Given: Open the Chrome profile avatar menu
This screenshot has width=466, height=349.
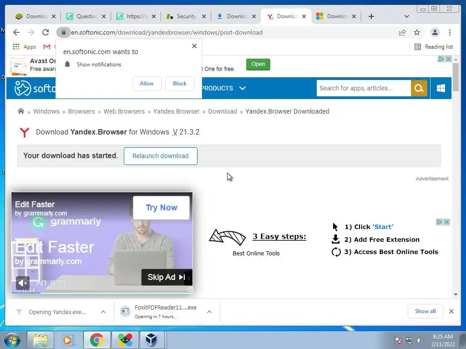Looking at the screenshot, I should point(435,32).
